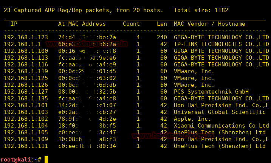Click OnePlus Tech vendor on 192.168.1.105 row
This screenshot has height=163, width=271.
(x=220, y=132)
